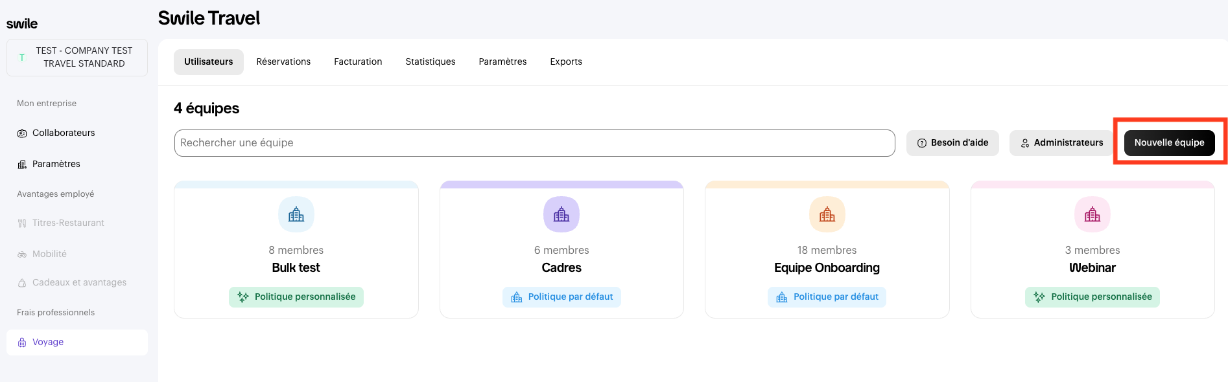Image resolution: width=1228 pixels, height=382 pixels.
Task: Click the Bulk test team building icon
Action: click(296, 214)
